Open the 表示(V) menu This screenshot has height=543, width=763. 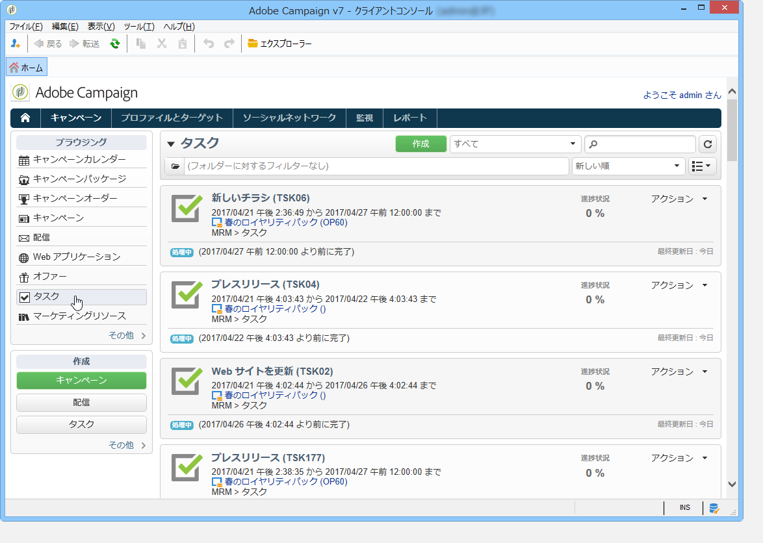[x=101, y=27]
